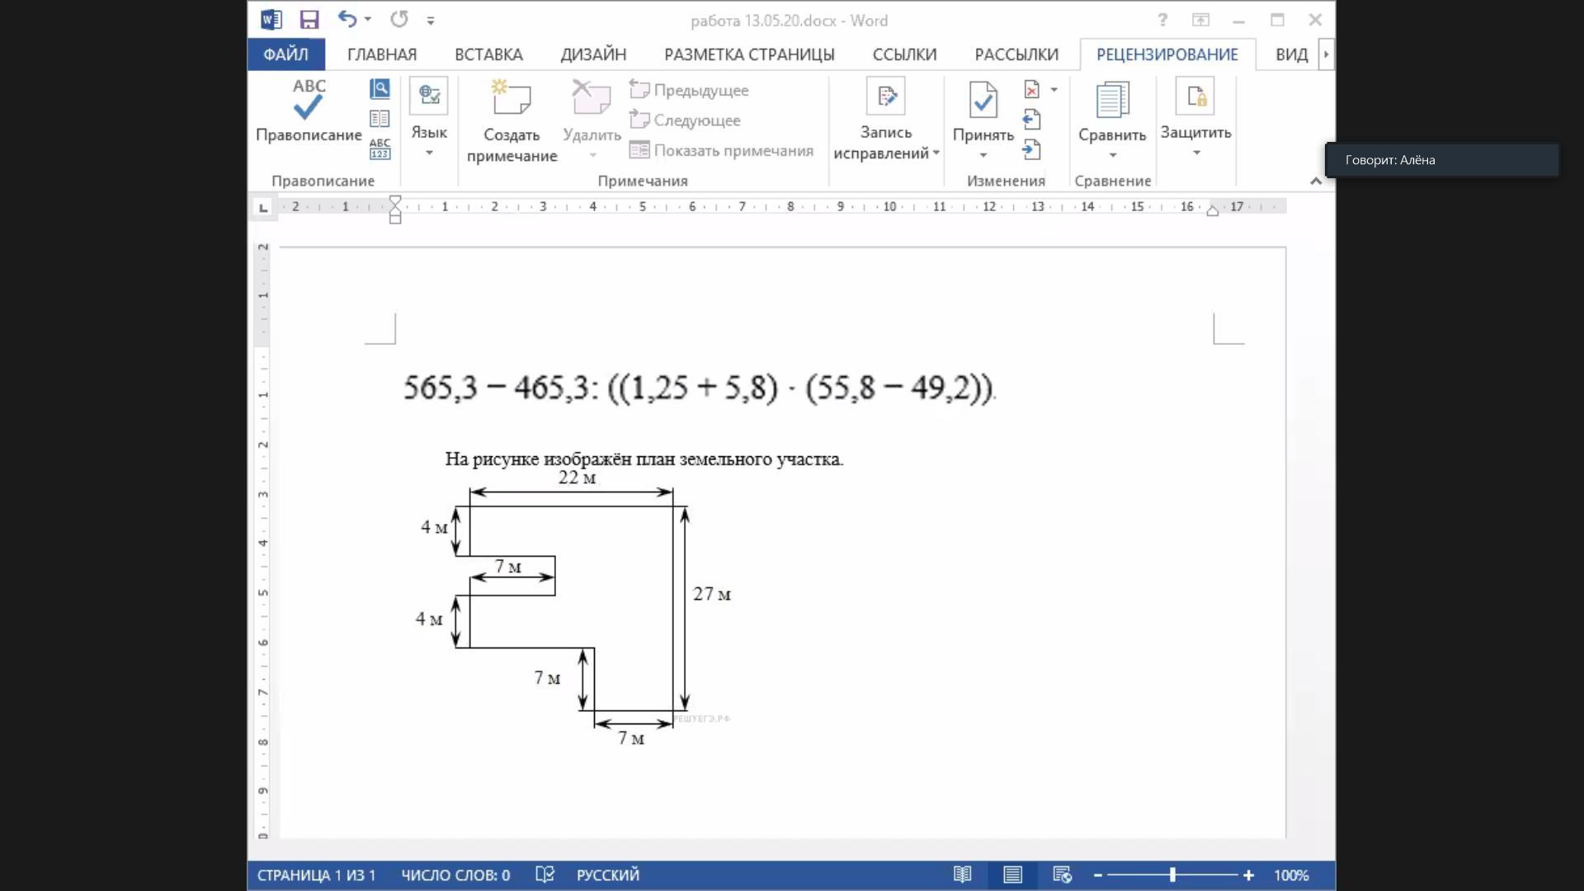Click РУССКИЙ language in status bar
Image resolution: width=1584 pixels, height=891 pixels.
click(x=608, y=874)
